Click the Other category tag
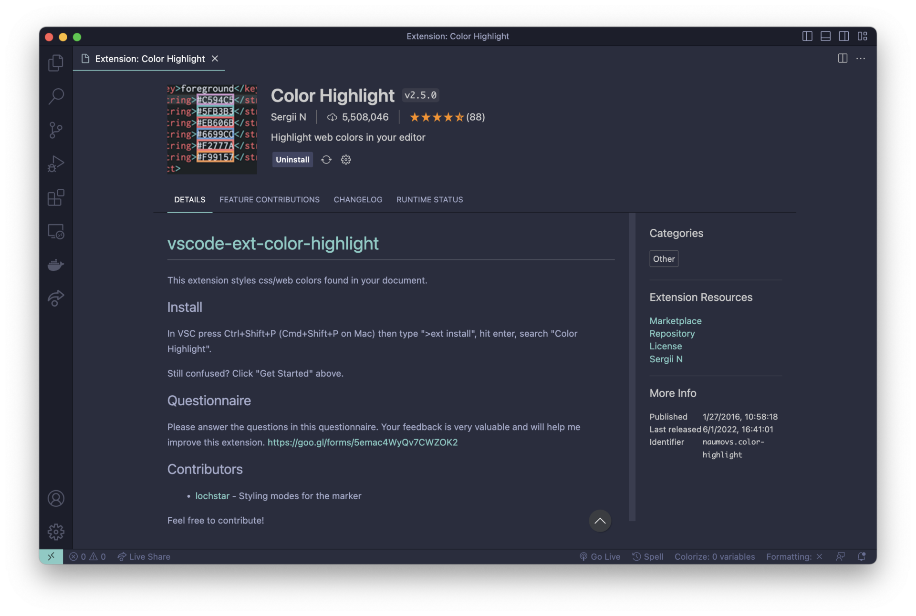The image size is (916, 616). coord(664,259)
